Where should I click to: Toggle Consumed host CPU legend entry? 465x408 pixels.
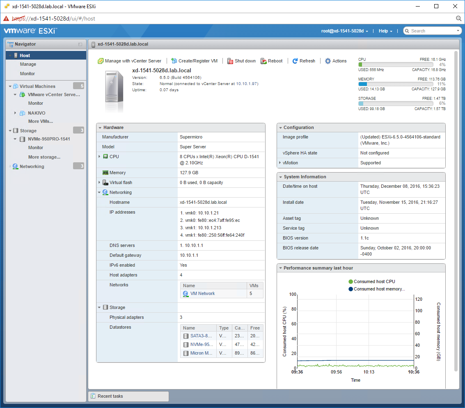point(372,281)
